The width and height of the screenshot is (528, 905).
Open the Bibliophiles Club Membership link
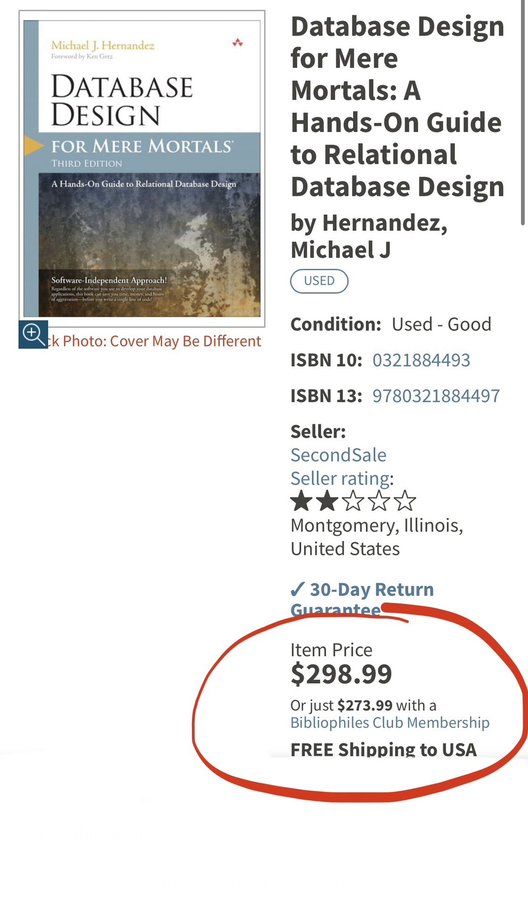(389, 723)
